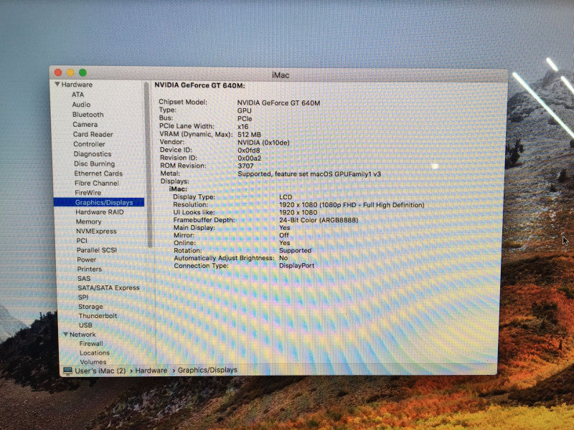Image resolution: width=574 pixels, height=430 pixels.
Task: Click Graphics/Displays in the path bar
Action: tap(207, 370)
